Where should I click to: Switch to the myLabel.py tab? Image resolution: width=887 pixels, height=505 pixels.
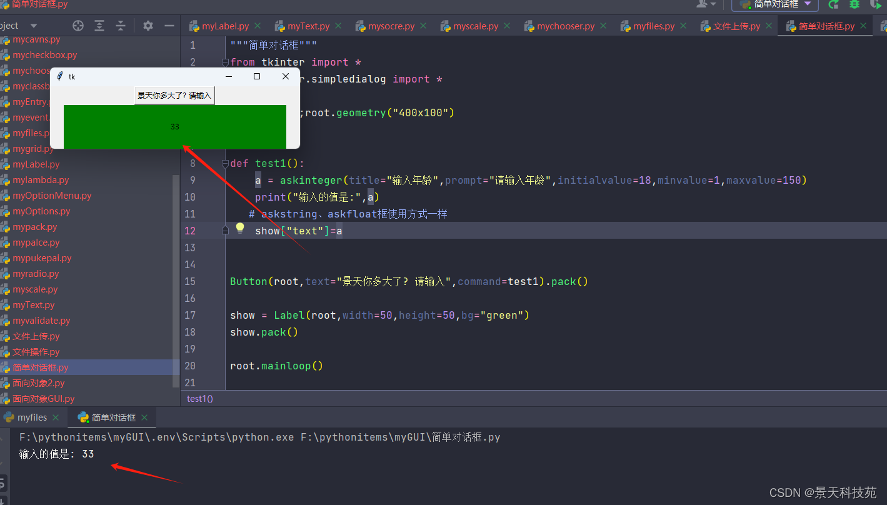click(225, 26)
